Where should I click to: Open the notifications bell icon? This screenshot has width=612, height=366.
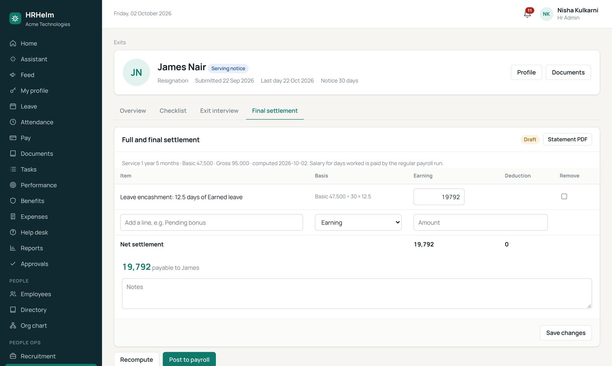click(527, 14)
